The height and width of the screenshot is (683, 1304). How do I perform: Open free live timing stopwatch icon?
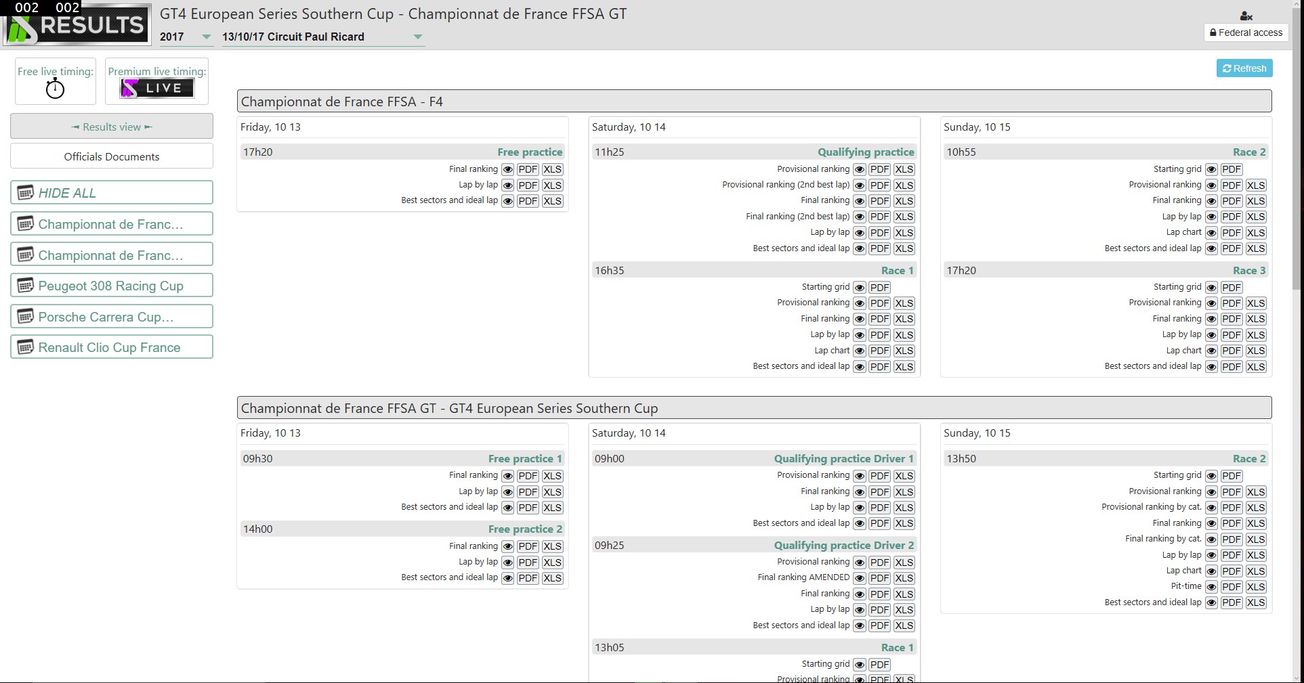pos(55,89)
